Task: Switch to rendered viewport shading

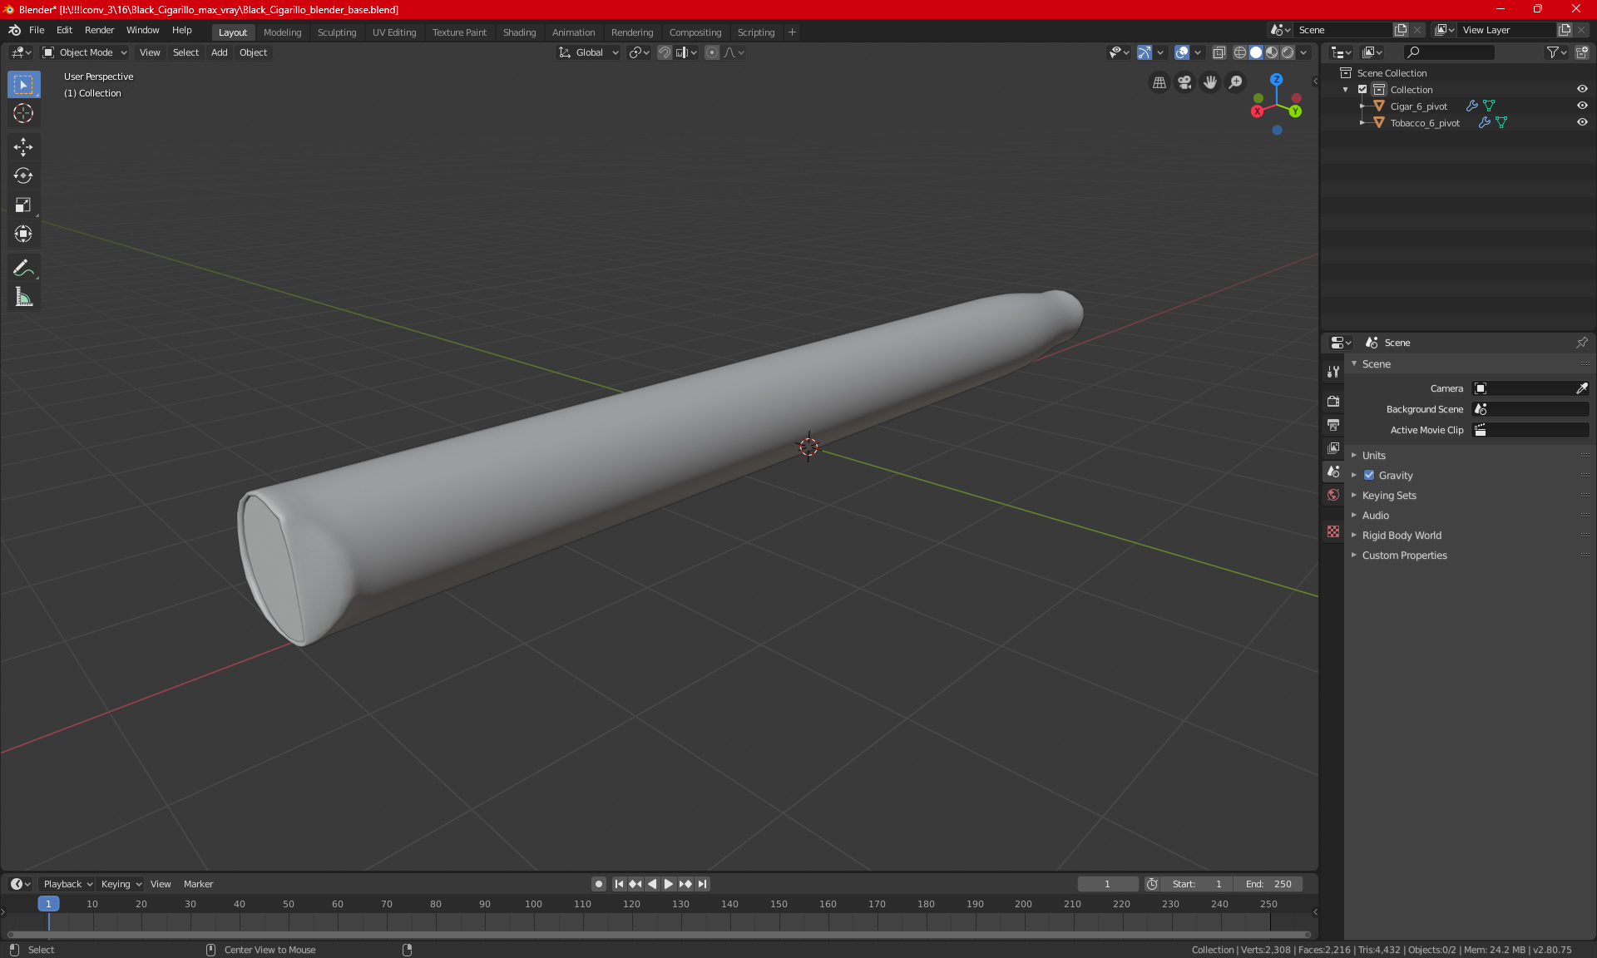Action: 1288,52
